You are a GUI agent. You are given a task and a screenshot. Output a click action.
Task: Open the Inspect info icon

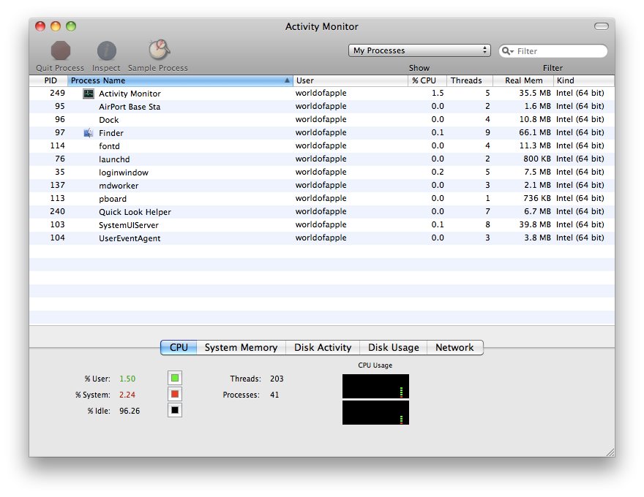pyautogui.click(x=107, y=50)
